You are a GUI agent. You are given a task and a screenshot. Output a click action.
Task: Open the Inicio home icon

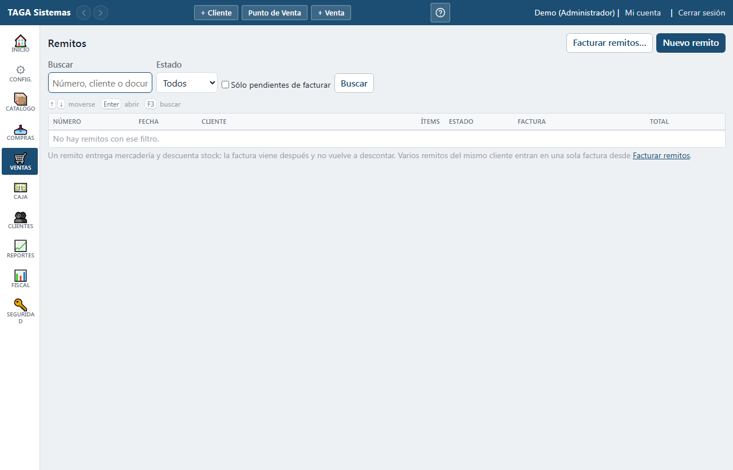pyautogui.click(x=20, y=44)
